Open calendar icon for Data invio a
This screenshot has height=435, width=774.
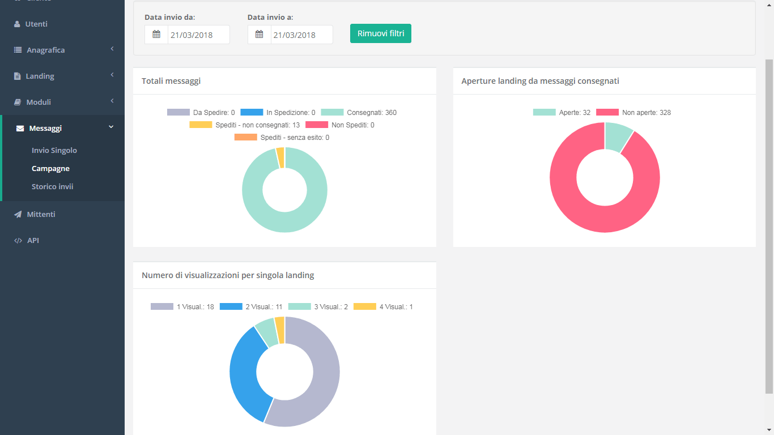point(260,35)
